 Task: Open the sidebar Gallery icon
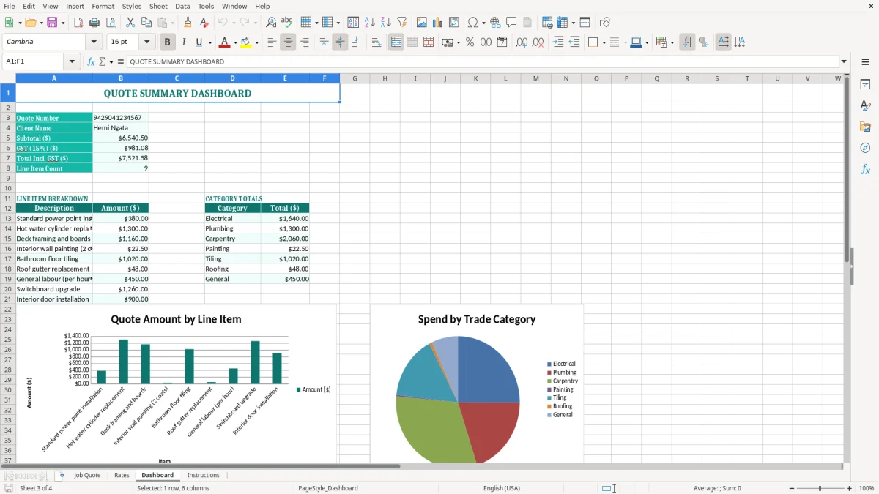[x=865, y=127]
